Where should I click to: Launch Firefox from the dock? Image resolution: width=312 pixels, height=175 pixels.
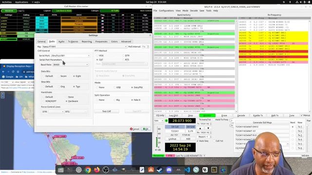97,170
